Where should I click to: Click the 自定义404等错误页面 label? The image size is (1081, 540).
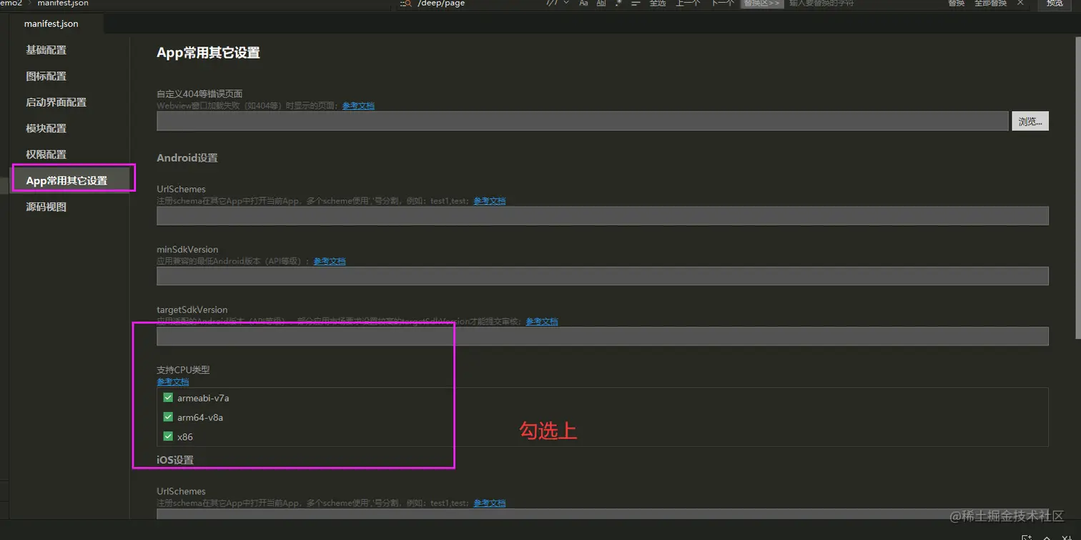tap(199, 94)
